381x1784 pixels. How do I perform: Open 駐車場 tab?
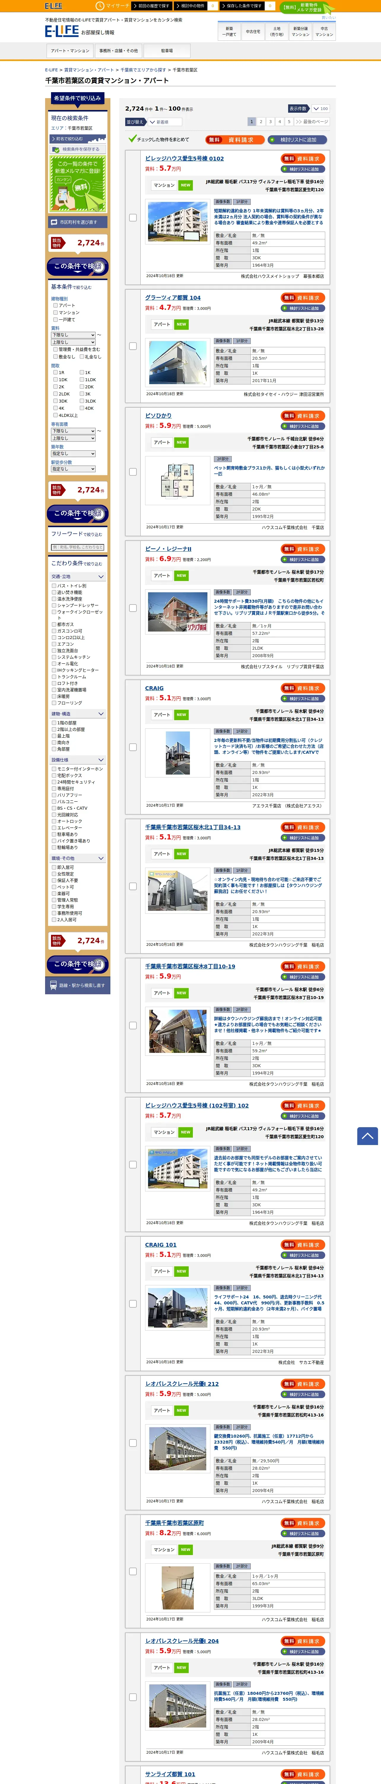point(167,51)
